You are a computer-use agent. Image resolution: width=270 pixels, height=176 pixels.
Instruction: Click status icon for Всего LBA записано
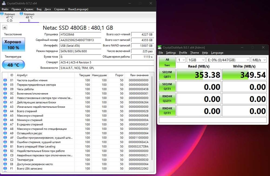point(5,169)
